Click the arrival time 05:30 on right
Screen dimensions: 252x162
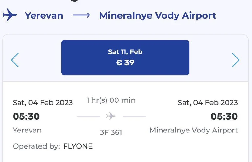pos(224,116)
